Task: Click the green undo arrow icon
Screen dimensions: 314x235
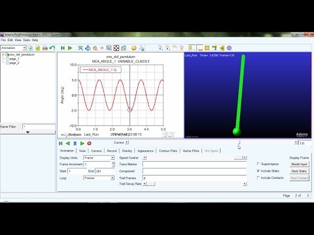Action: click(52, 48)
